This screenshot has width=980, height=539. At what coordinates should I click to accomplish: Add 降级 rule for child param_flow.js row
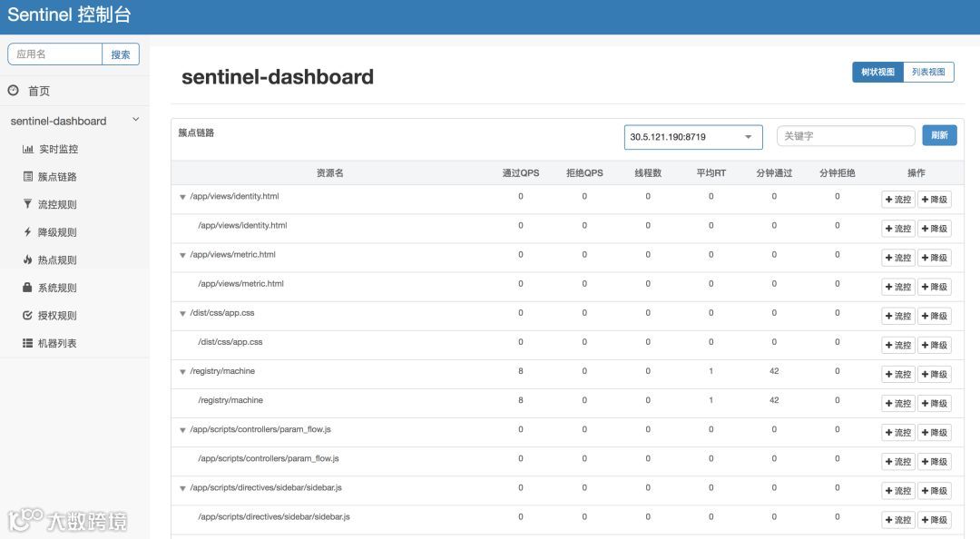pos(935,462)
